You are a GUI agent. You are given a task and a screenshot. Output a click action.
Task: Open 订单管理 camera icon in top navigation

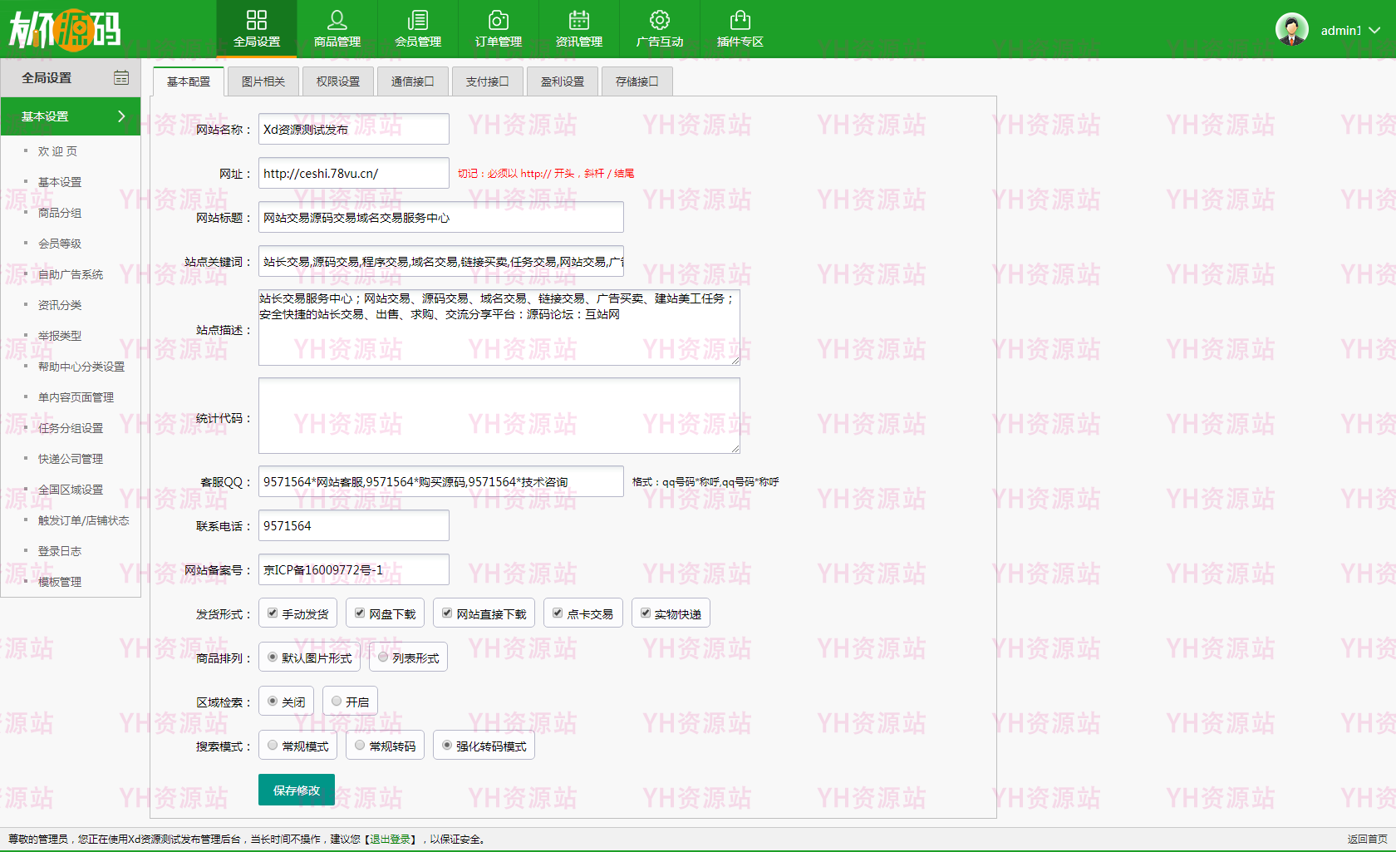(x=499, y=20)
